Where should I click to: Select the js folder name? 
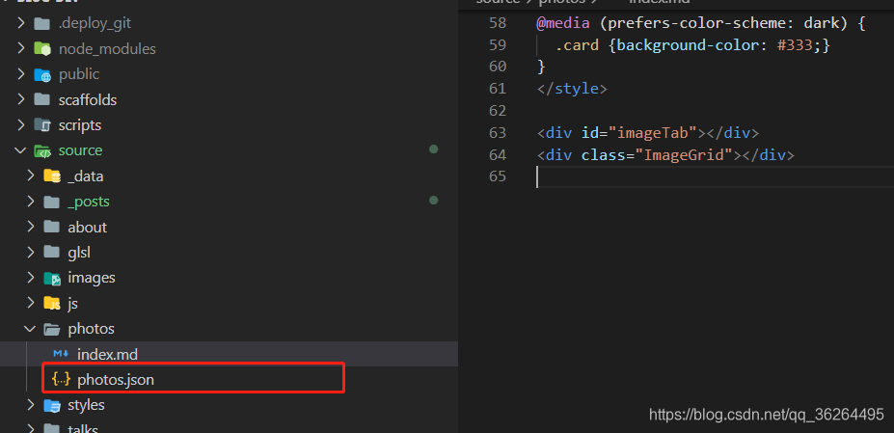(x=72, y=304)
